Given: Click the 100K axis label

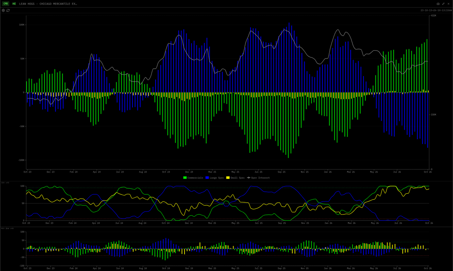Looking at the screenshot, I should click(22, 25).
